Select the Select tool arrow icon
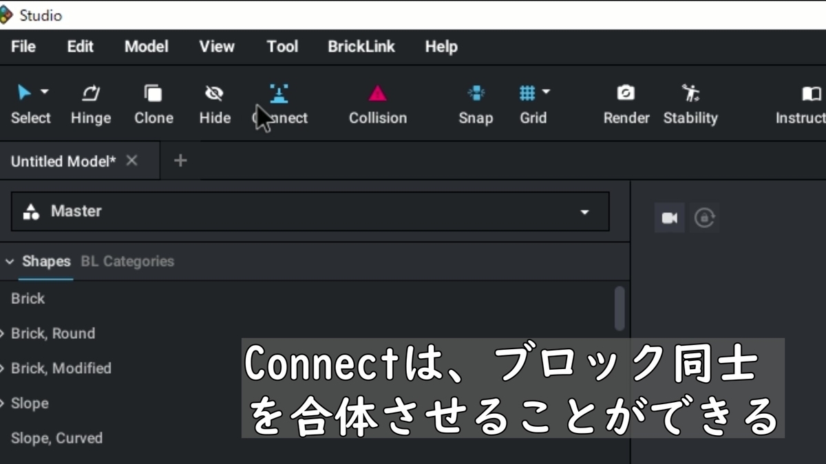 [24, 92]
